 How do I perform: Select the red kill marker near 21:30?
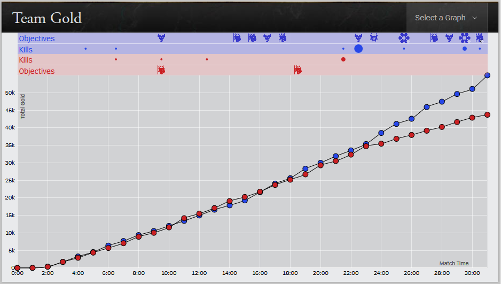[x=343, y=59]
